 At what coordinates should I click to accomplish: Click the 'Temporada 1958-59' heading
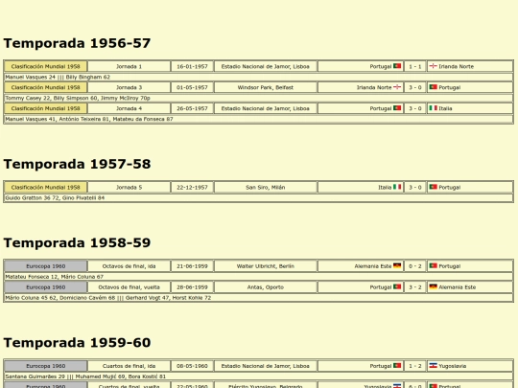pos(77,242)
